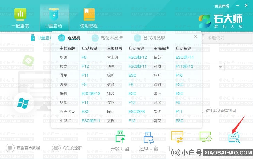Viewport: 253px width, 159px height.
Task: Open QQ 交流群 link
Action: coord(73,148)
